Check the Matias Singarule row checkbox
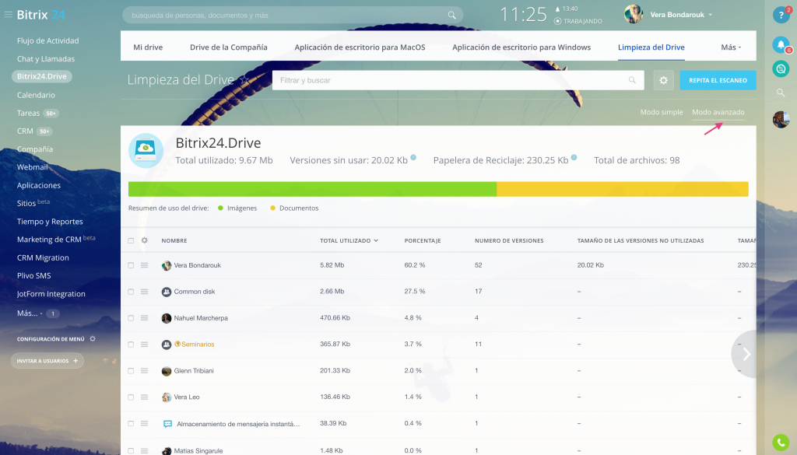797x455 pixels. click(131, 450)
